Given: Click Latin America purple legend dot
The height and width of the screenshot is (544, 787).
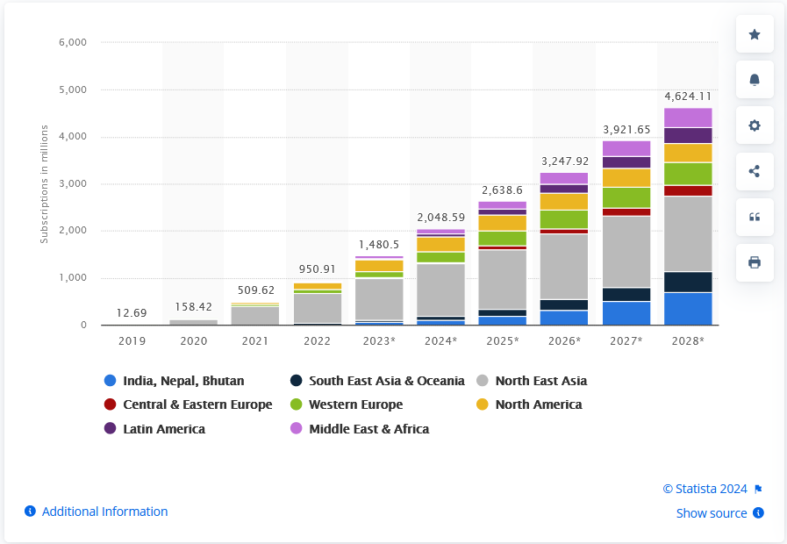Looking at the screenshot, I should point(111,429).
